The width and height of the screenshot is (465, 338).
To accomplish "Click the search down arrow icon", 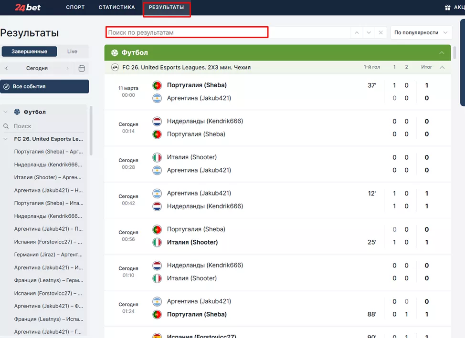I will click(x=369, y=32).
